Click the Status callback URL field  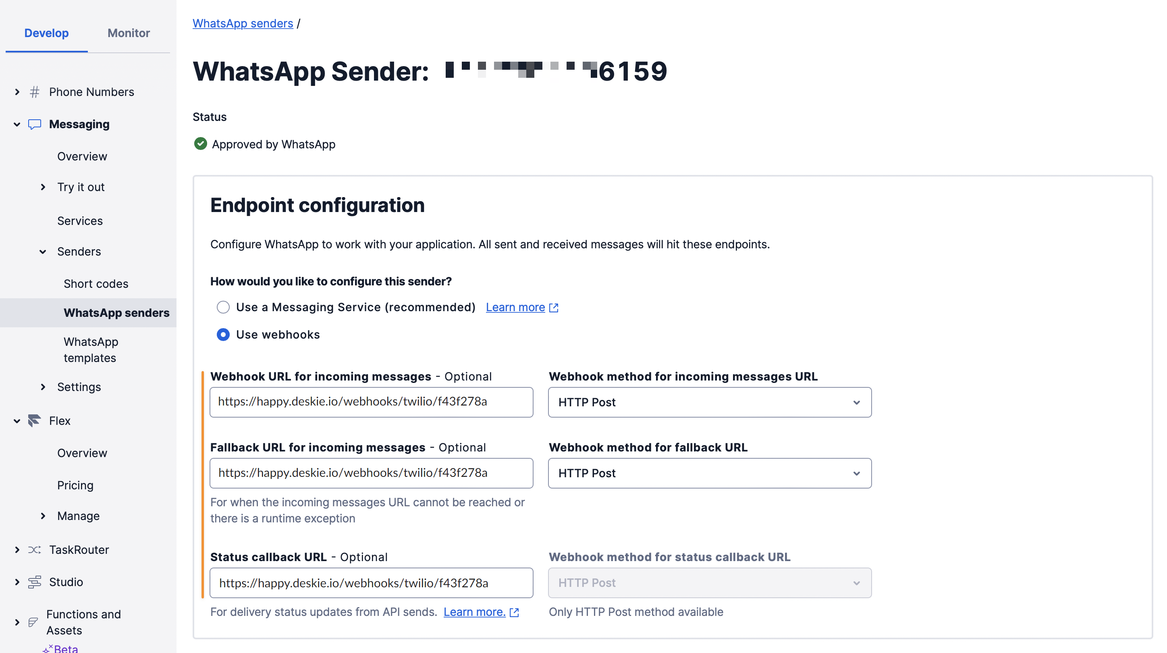tap(371, 583)
